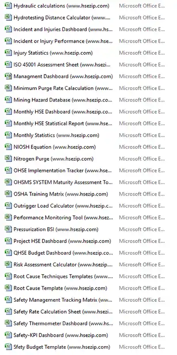The image size is (177, 355).
Task: Click the ISO 45001 Assessment Sheet icon
Action: tap(8, 65)
